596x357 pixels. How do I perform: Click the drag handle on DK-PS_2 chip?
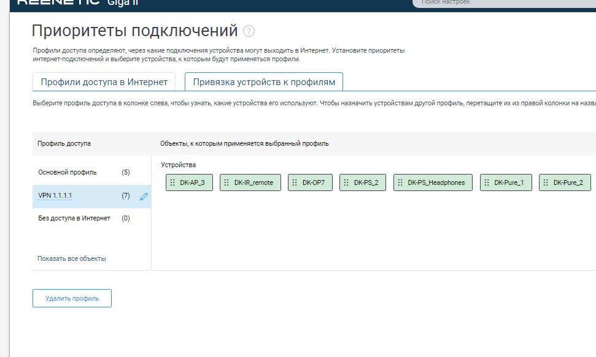[x=346, y=182]
